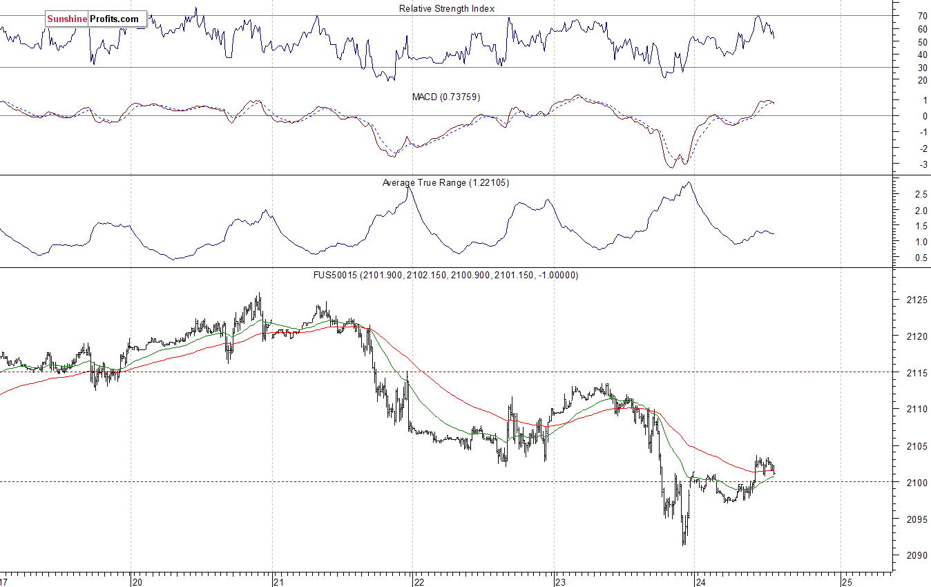Click date label 24 on time axis
Viewport: 931px width, 587px height.
(702, 581)
